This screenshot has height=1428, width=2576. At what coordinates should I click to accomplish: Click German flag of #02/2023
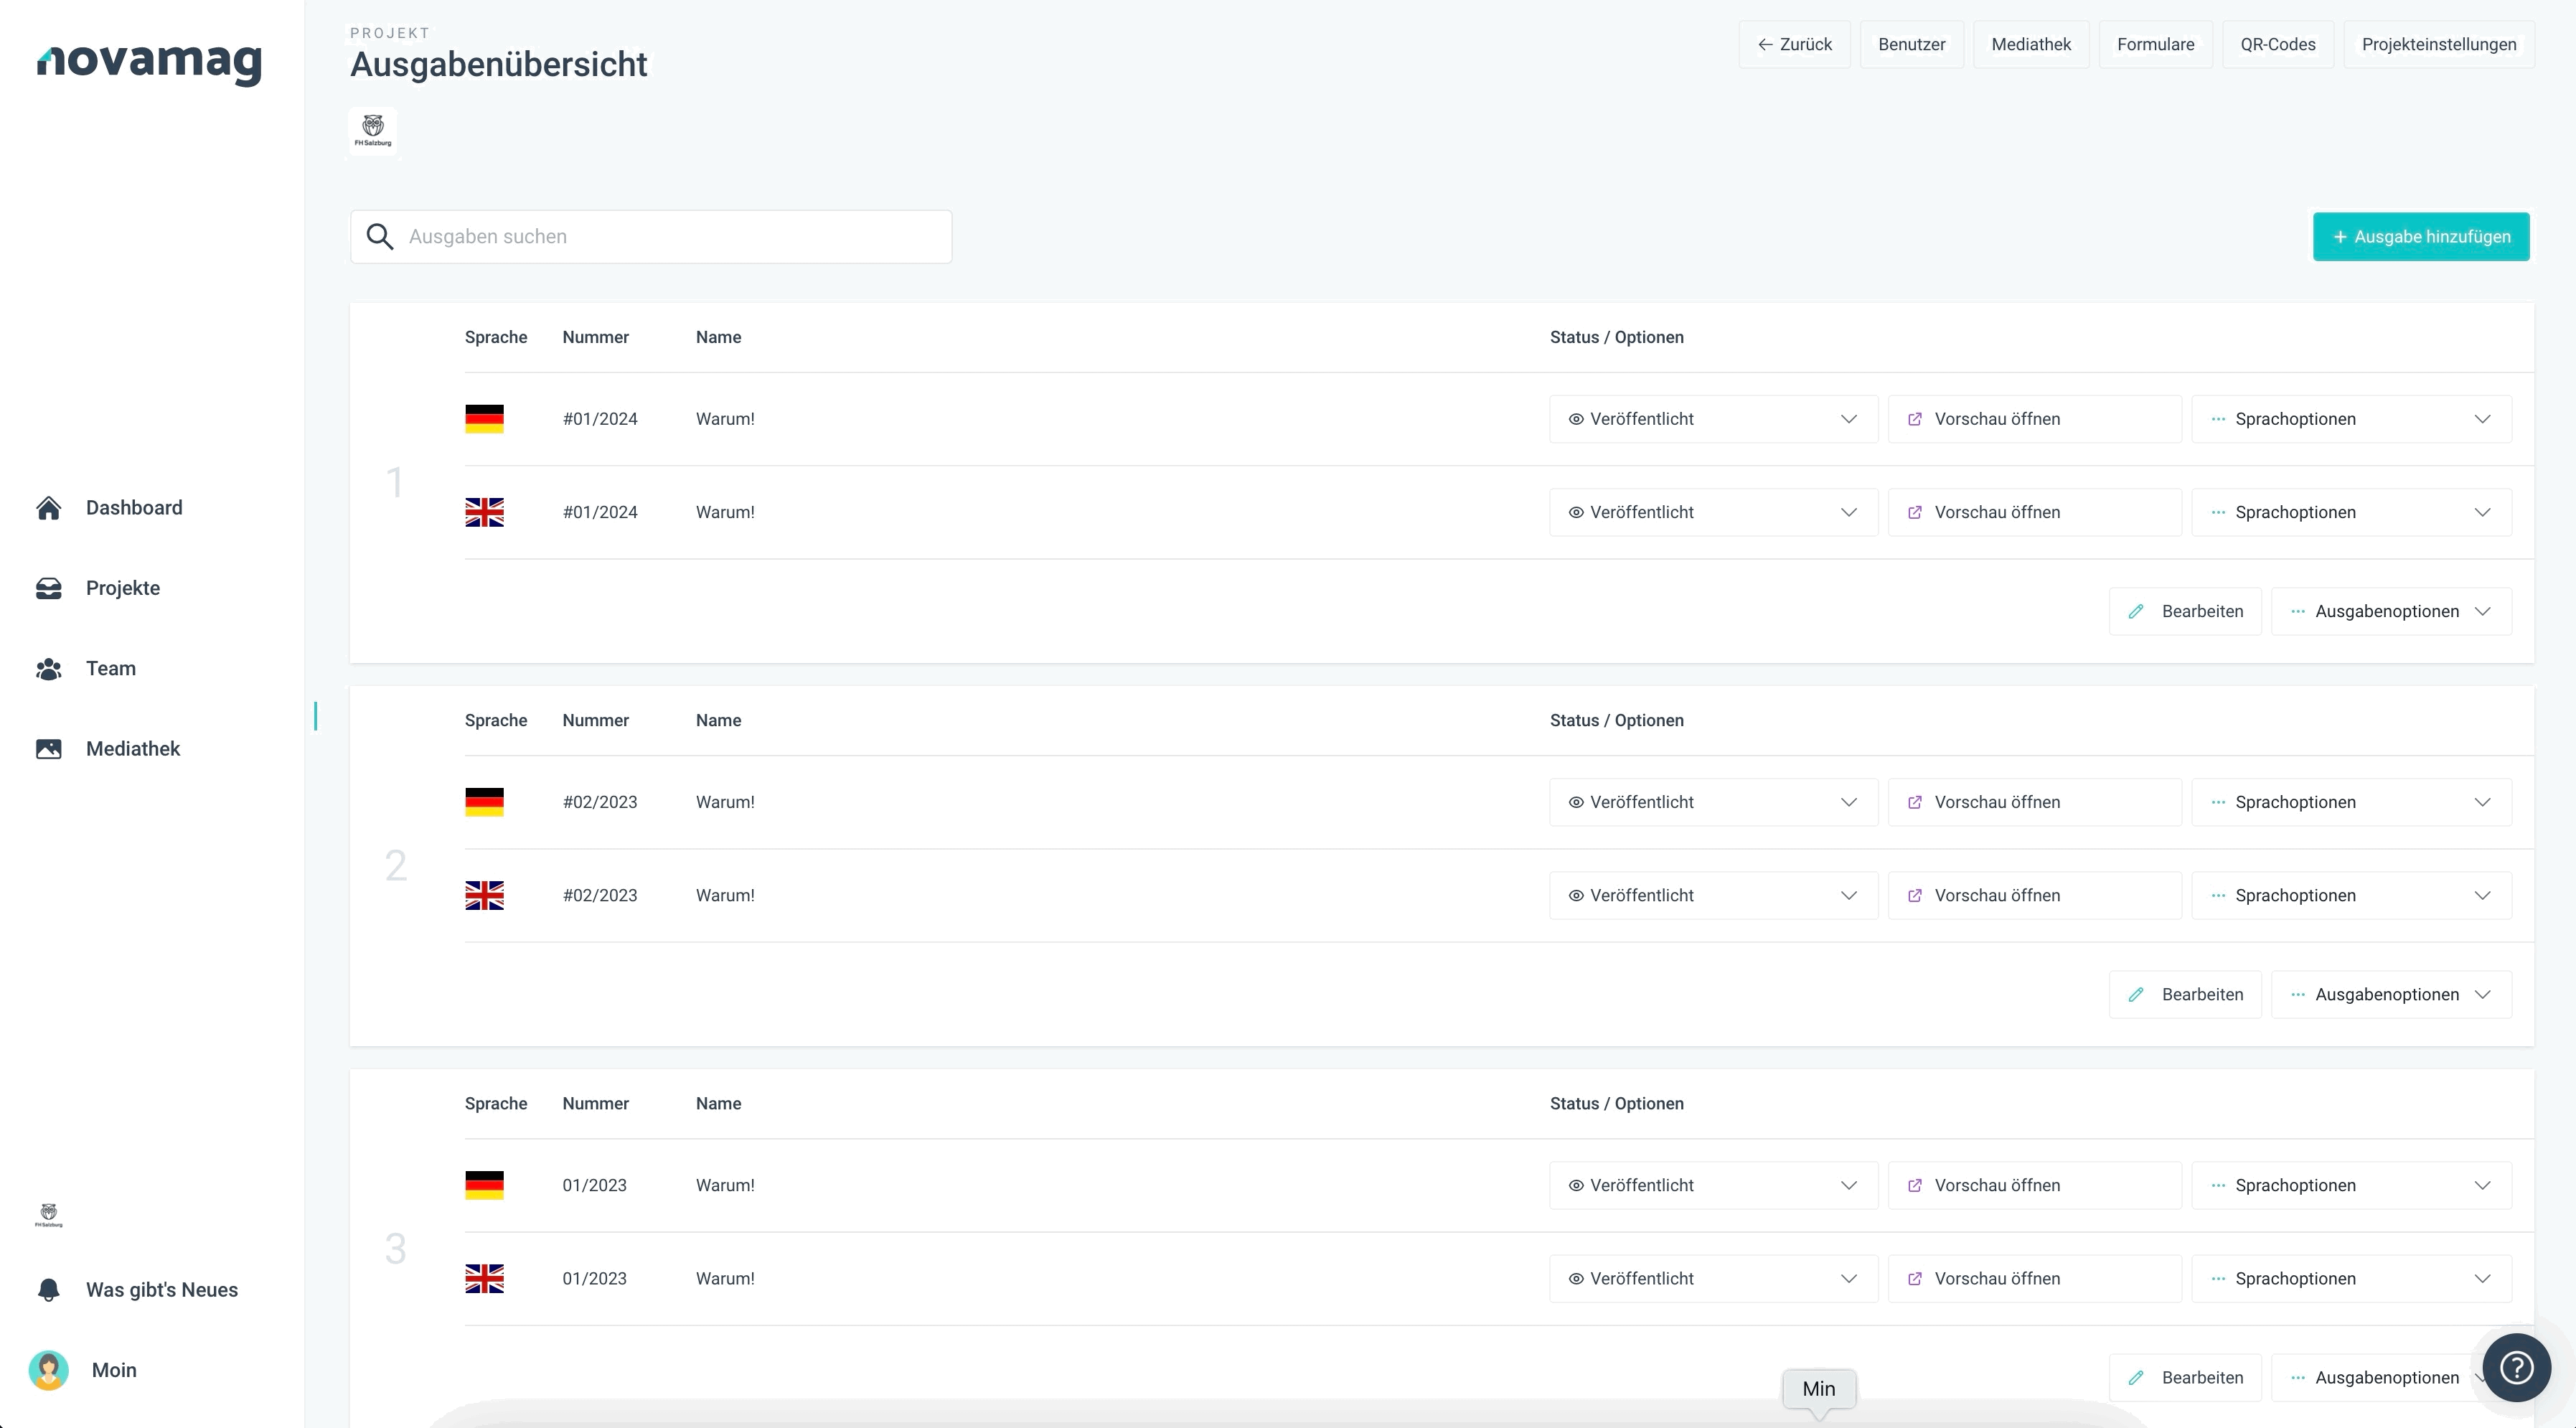(485, 802)
